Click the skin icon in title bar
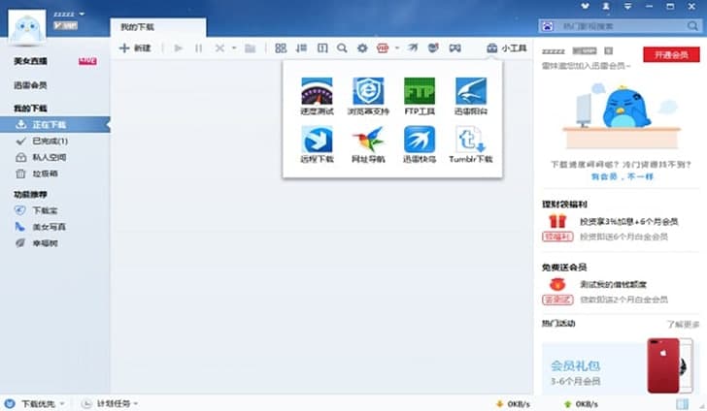 585,7
